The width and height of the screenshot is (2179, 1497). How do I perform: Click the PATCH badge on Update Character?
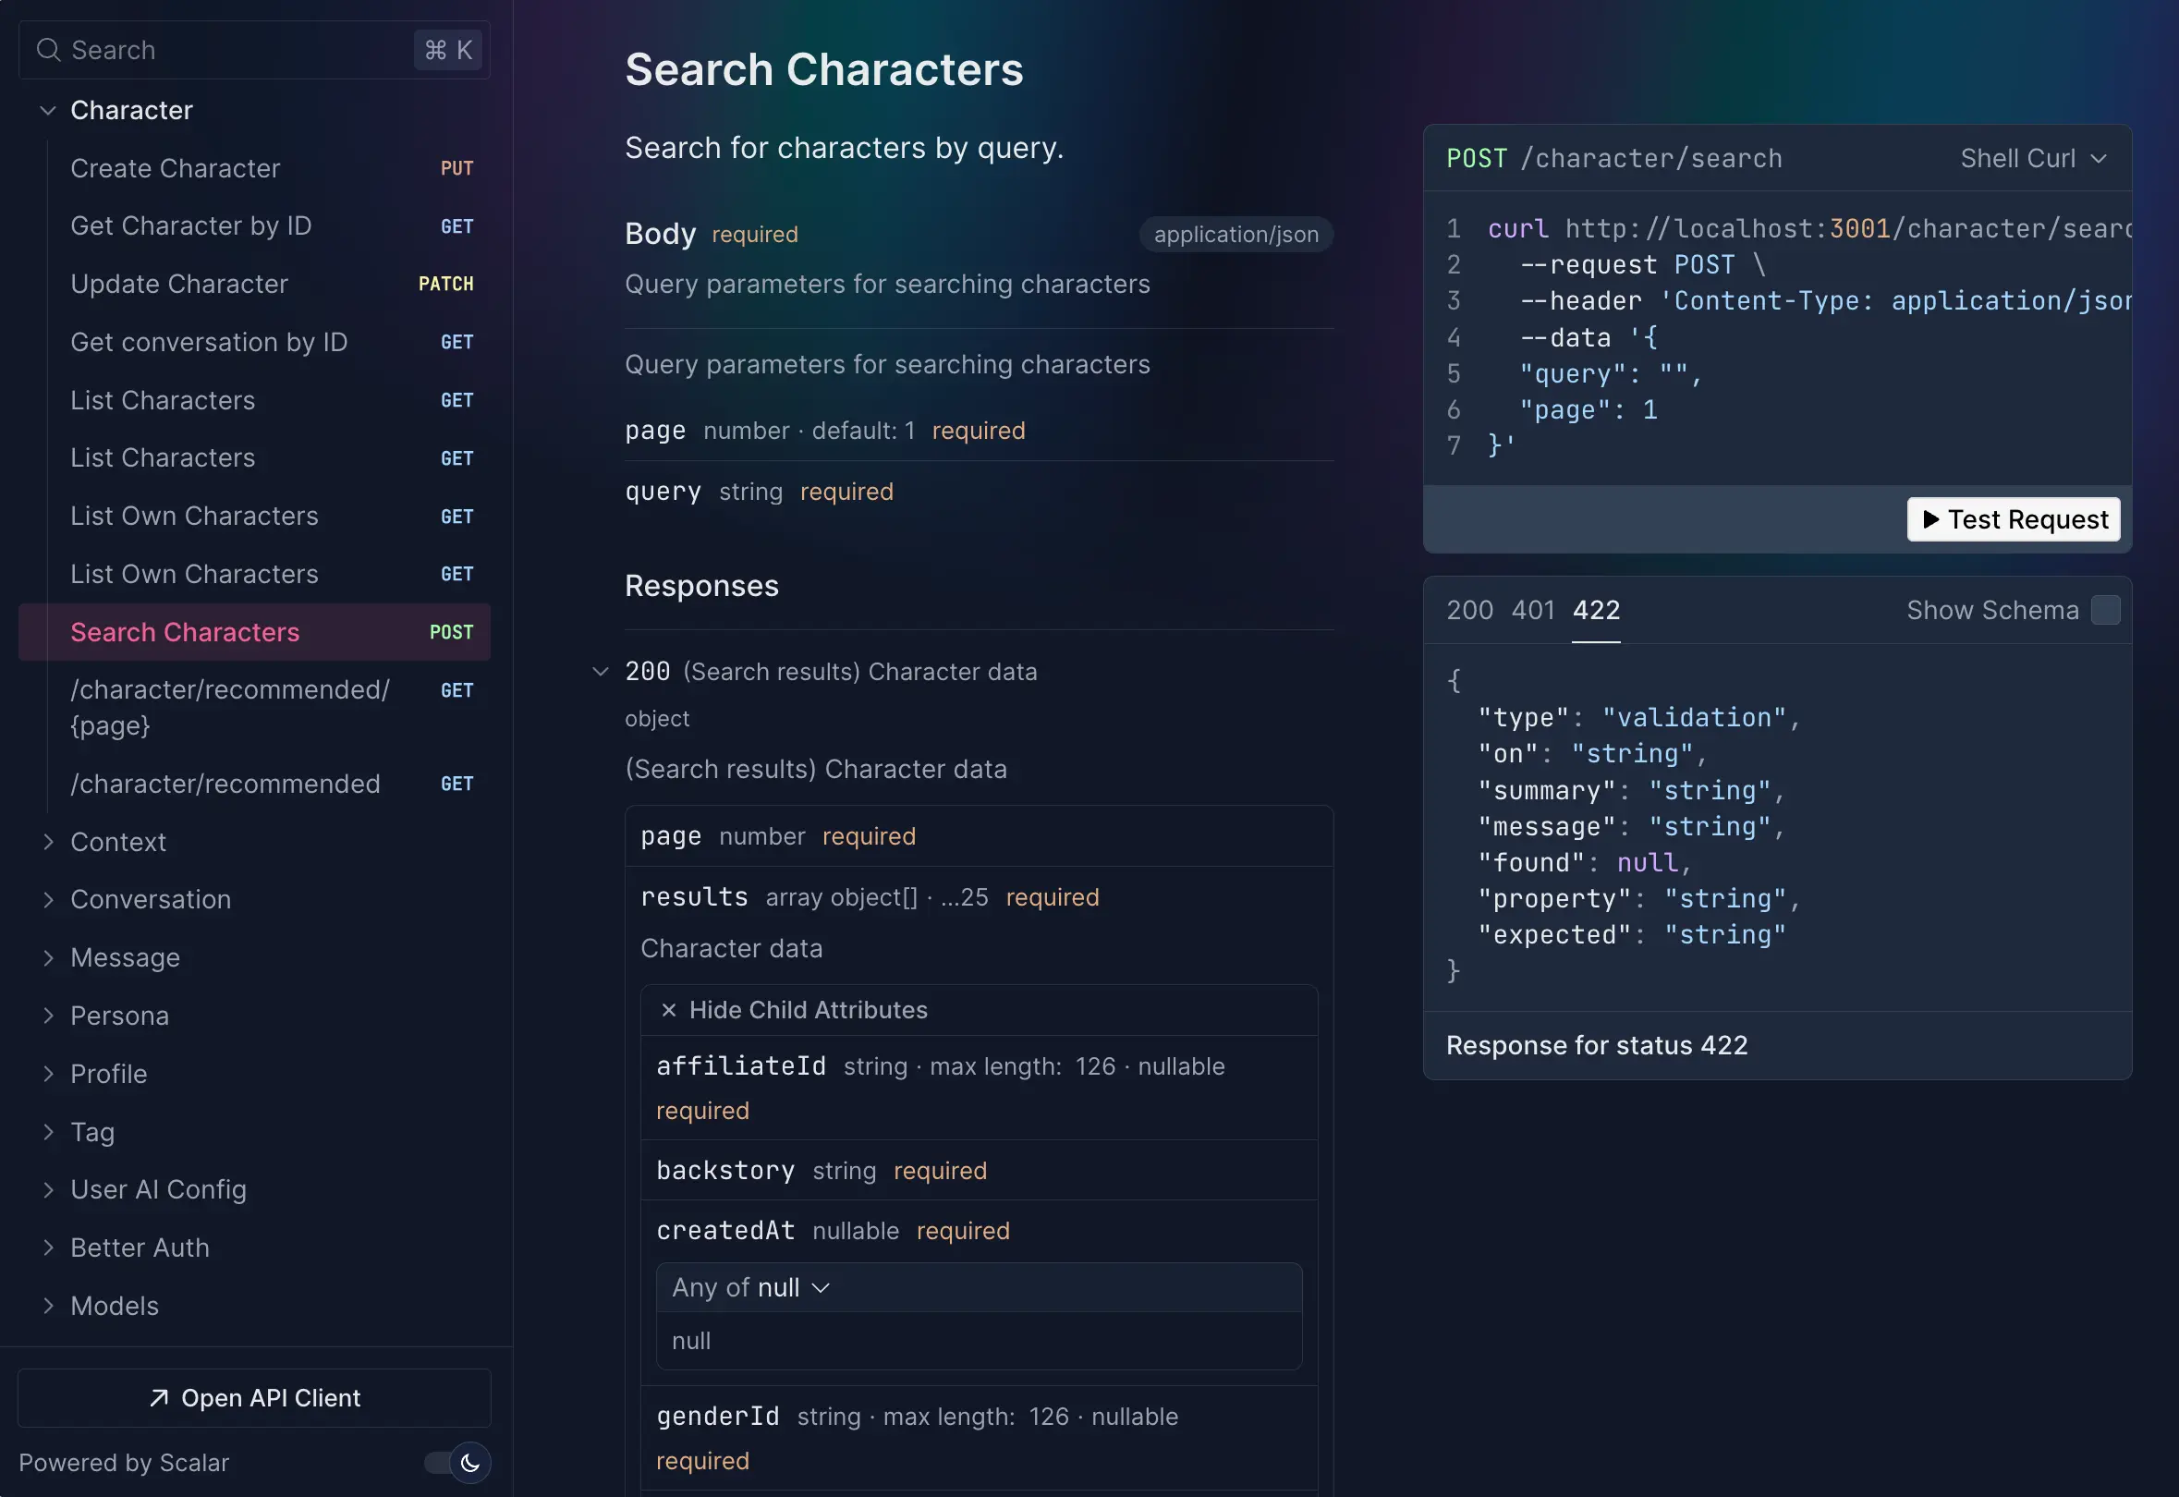[445, 285]
